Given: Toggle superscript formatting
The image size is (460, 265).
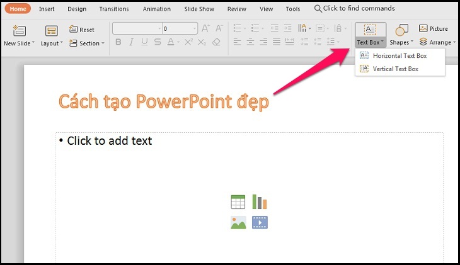Looking at the screenshot, I should (188, 42).
